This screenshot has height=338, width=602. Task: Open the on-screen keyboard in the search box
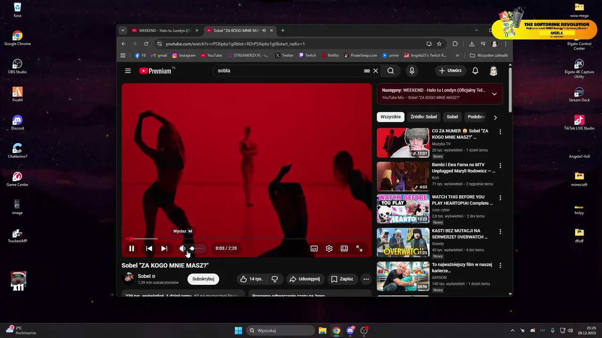point(367,71)
